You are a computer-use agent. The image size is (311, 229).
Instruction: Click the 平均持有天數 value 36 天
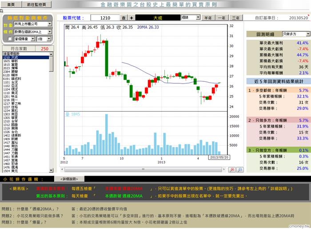[x=303, y=67]
